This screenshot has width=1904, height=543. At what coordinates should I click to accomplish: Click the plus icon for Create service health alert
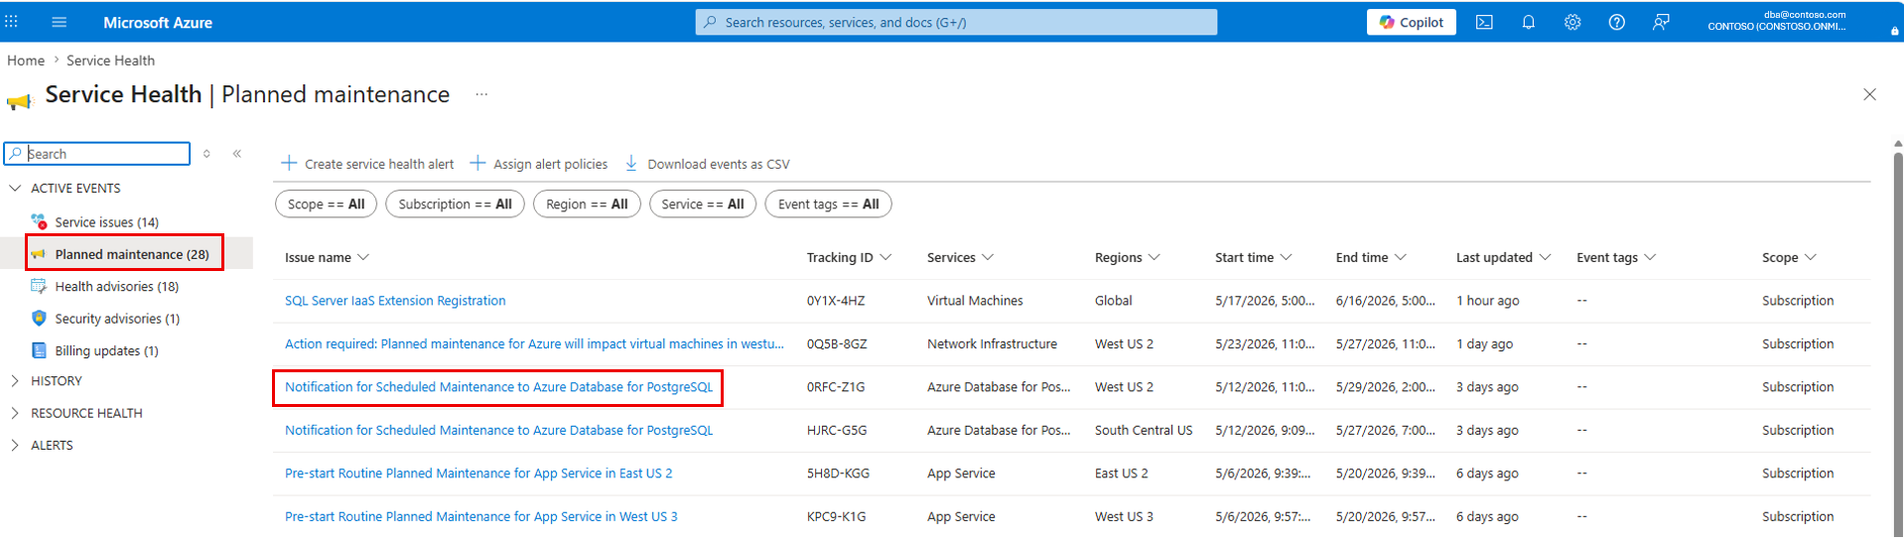point(289,163)
